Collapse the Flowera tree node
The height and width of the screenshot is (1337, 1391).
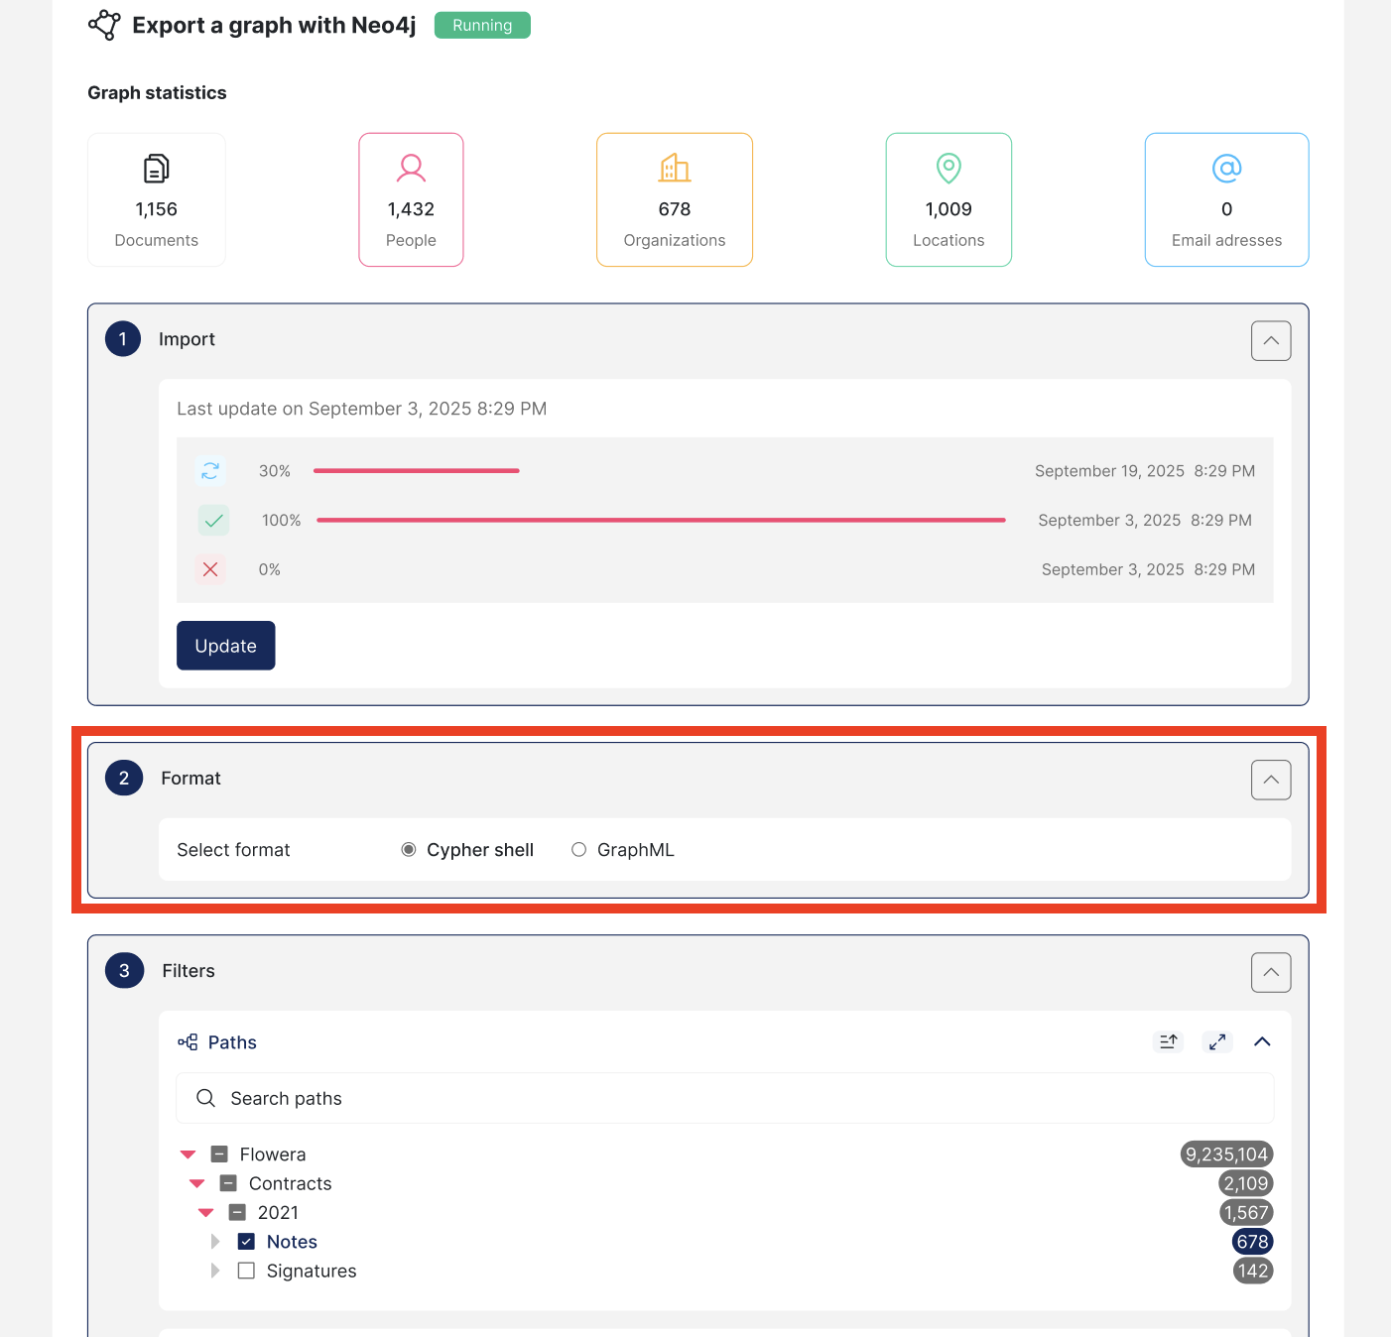[188, 1154]
